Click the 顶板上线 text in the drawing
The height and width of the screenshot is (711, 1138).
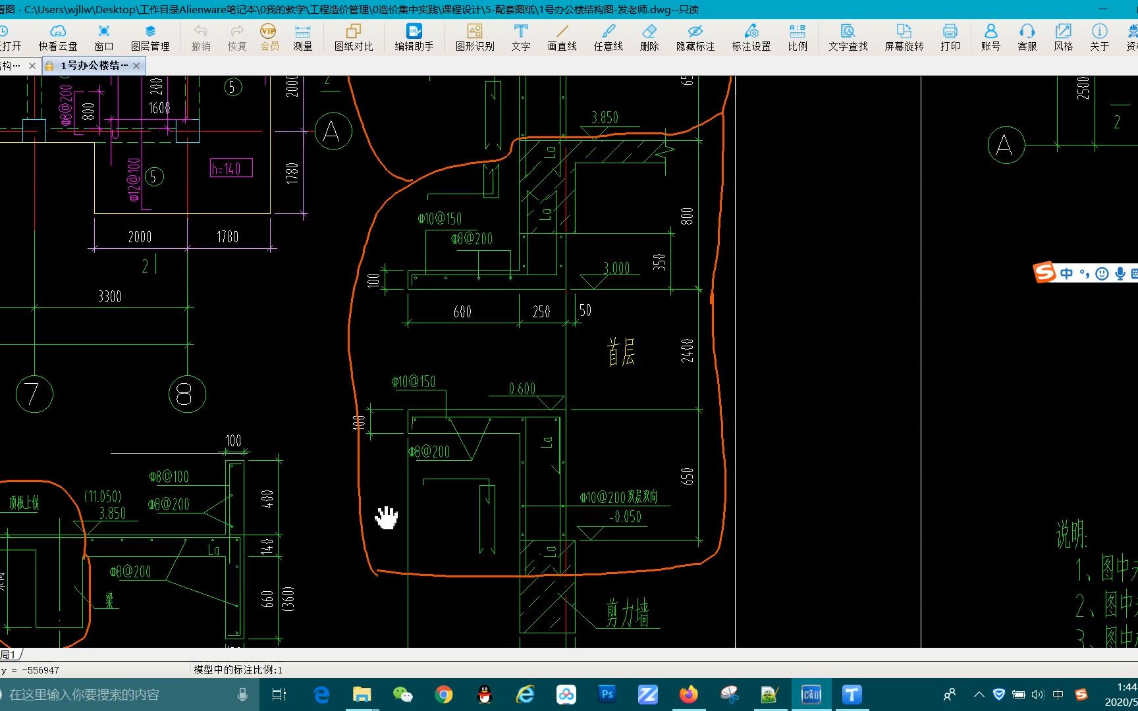[24, 504]
